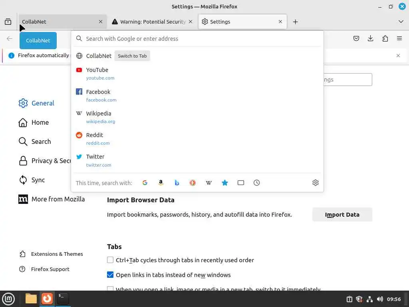This screenshot has height=307, width=409.
Task: Open Extensions & Themes link
Action: click(x=51, y=254)
